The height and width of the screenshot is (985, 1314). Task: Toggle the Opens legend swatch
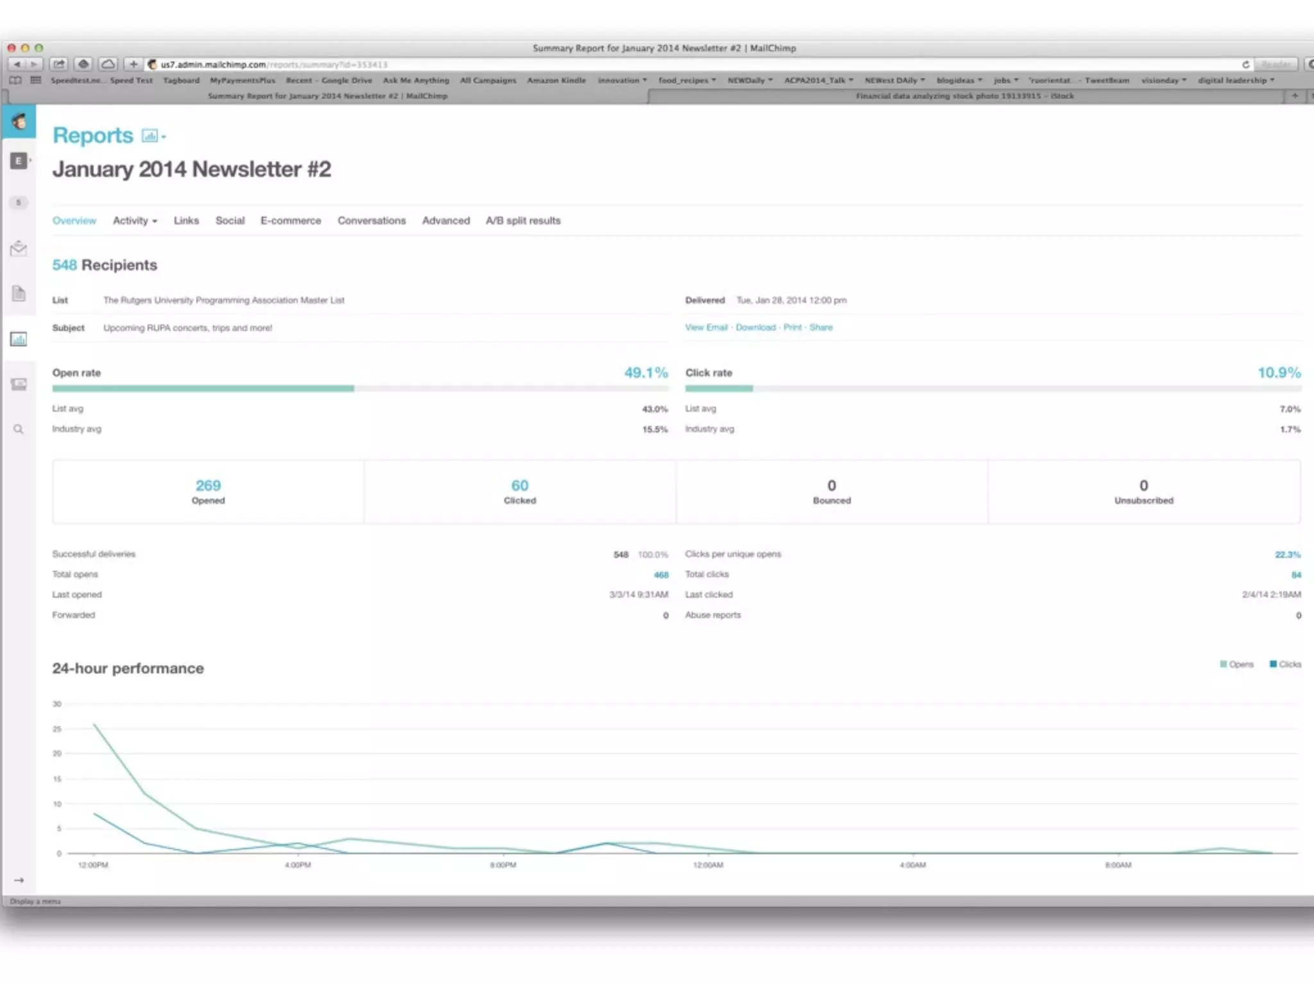click(1224, 664)
